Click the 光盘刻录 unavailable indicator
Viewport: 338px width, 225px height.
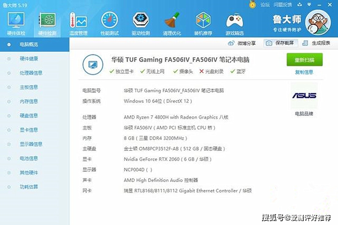coord(211,71)
